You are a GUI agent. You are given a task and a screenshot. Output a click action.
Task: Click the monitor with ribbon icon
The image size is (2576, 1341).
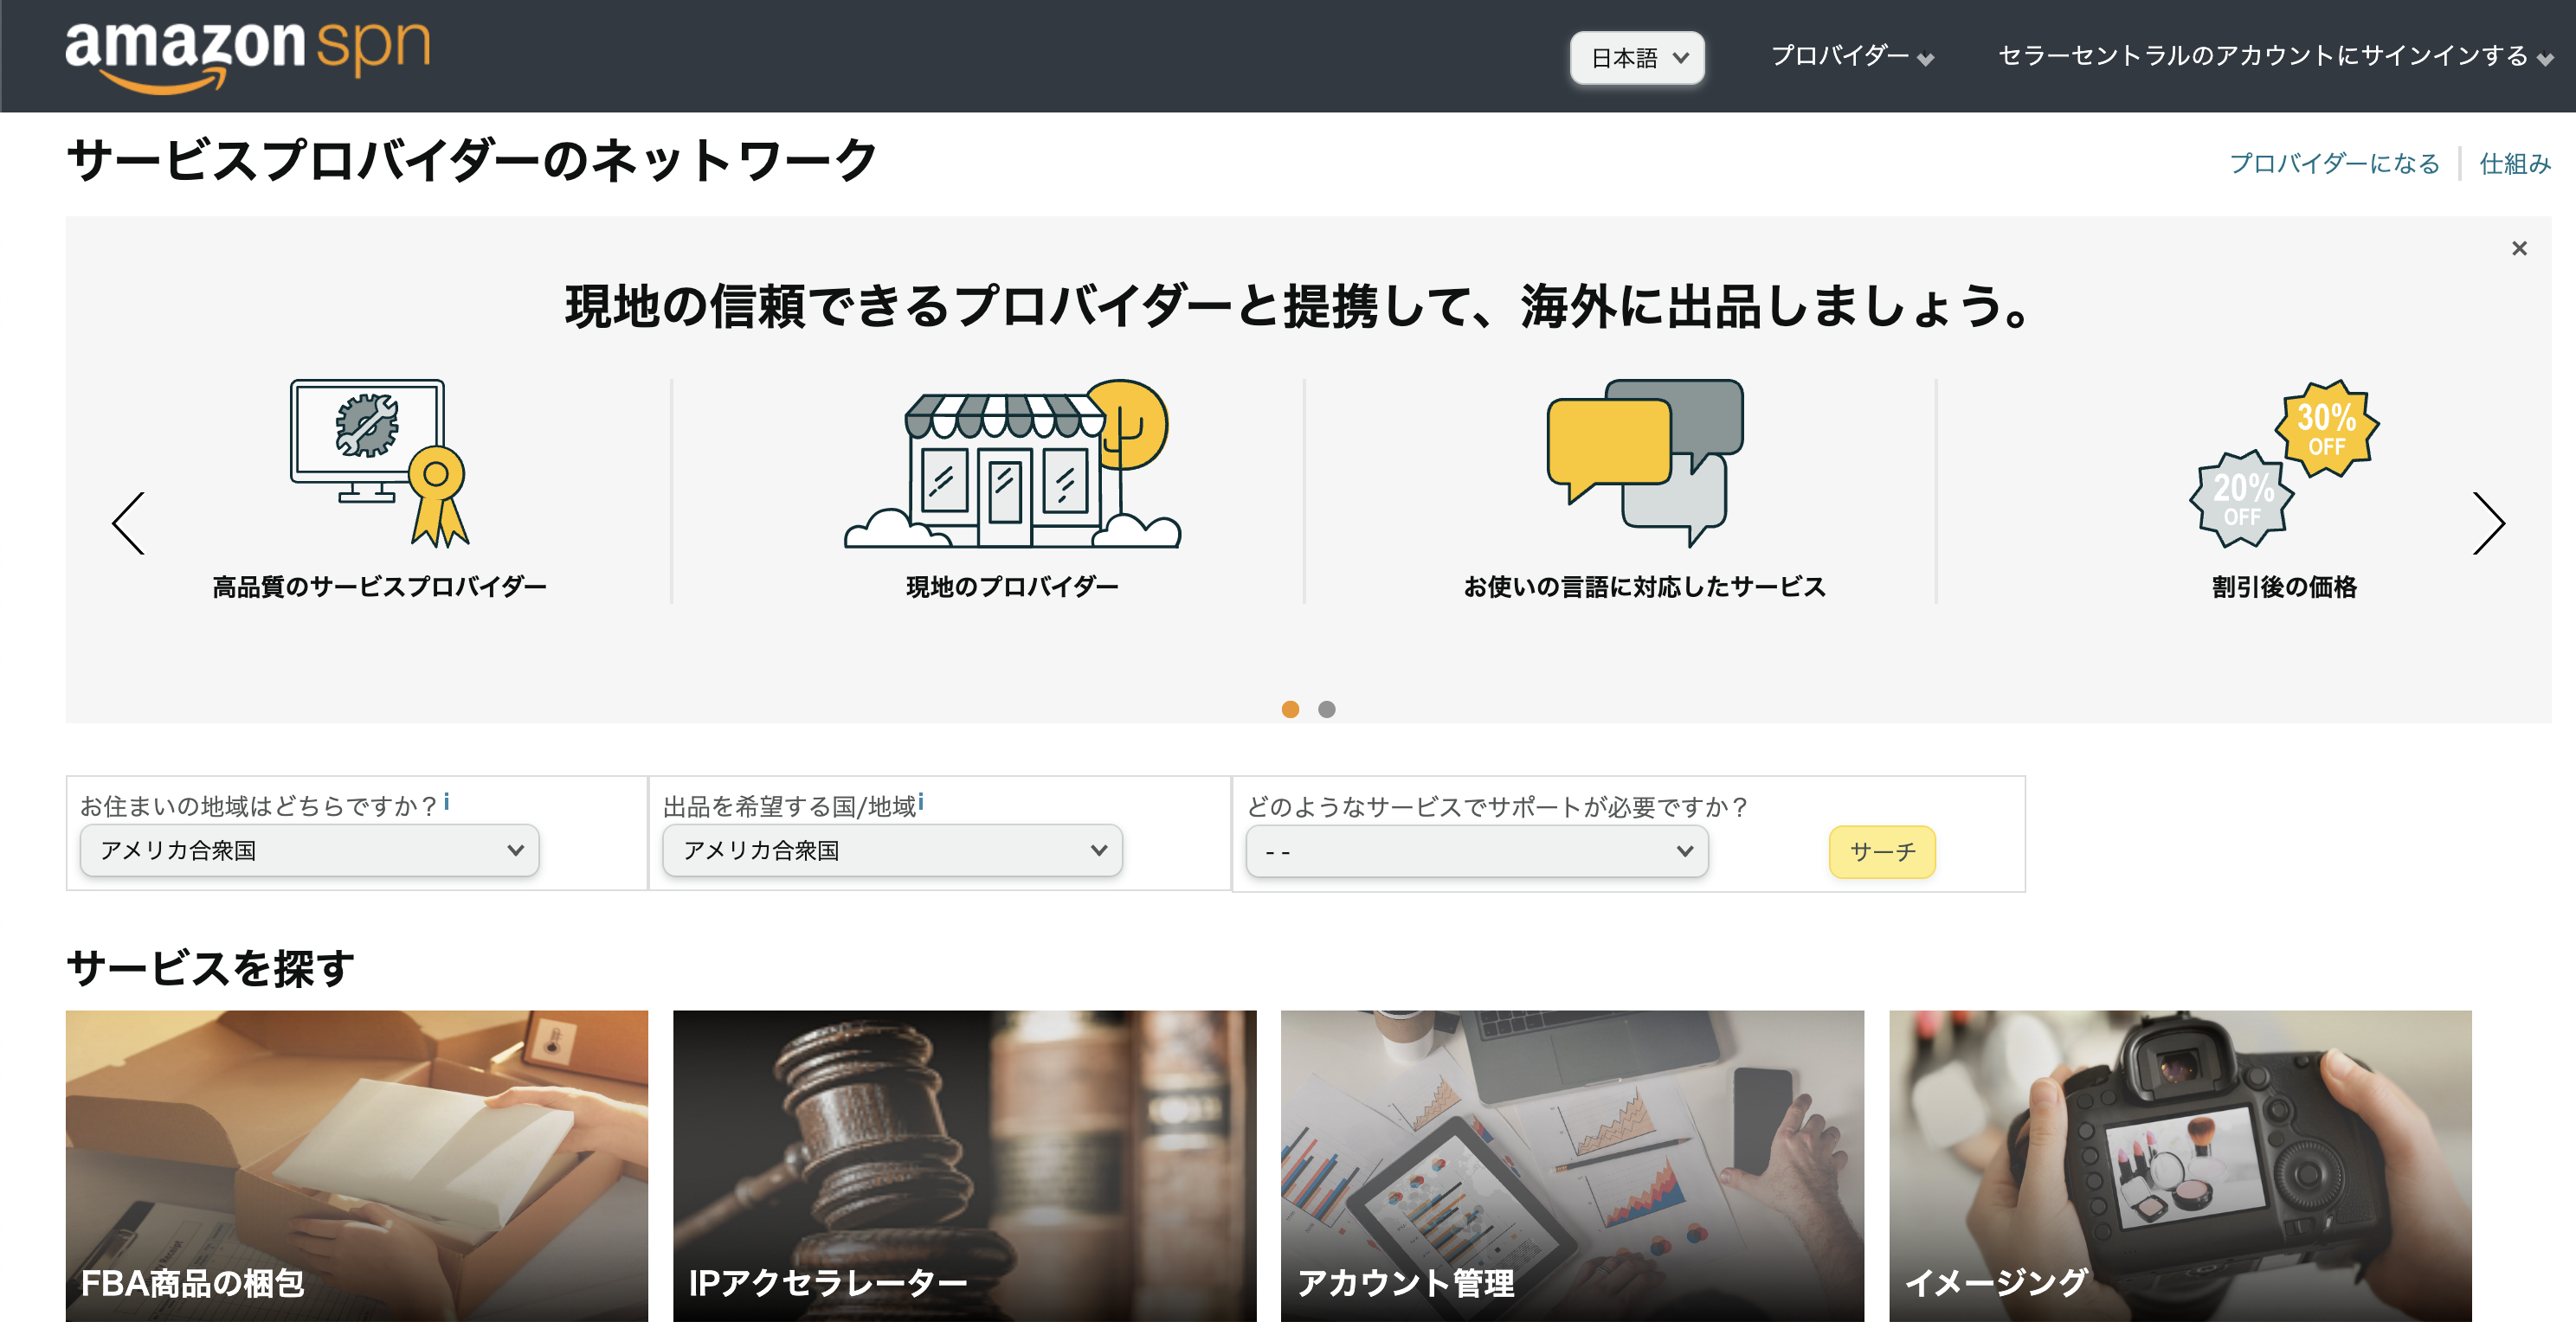pos(379,462)
